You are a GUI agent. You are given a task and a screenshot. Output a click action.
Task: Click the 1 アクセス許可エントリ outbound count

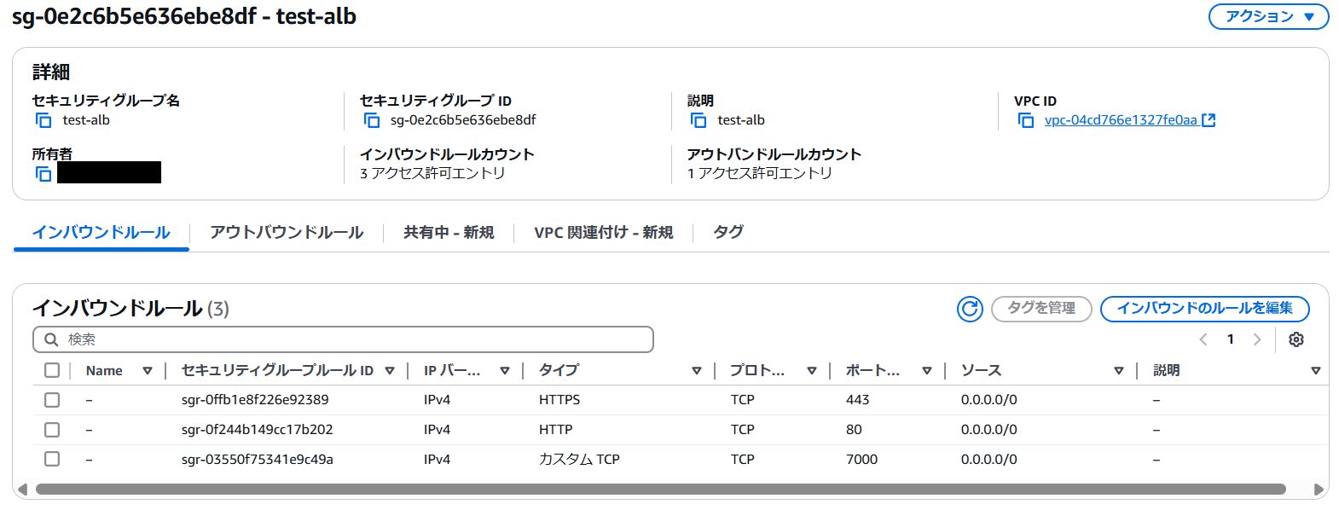760,173
